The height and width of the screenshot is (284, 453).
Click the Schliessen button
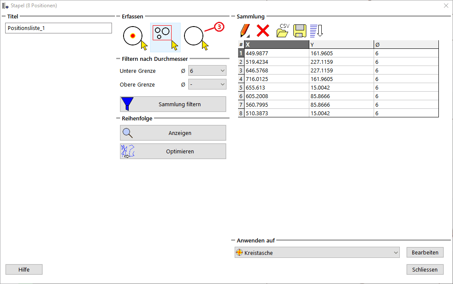click(425, 269)
